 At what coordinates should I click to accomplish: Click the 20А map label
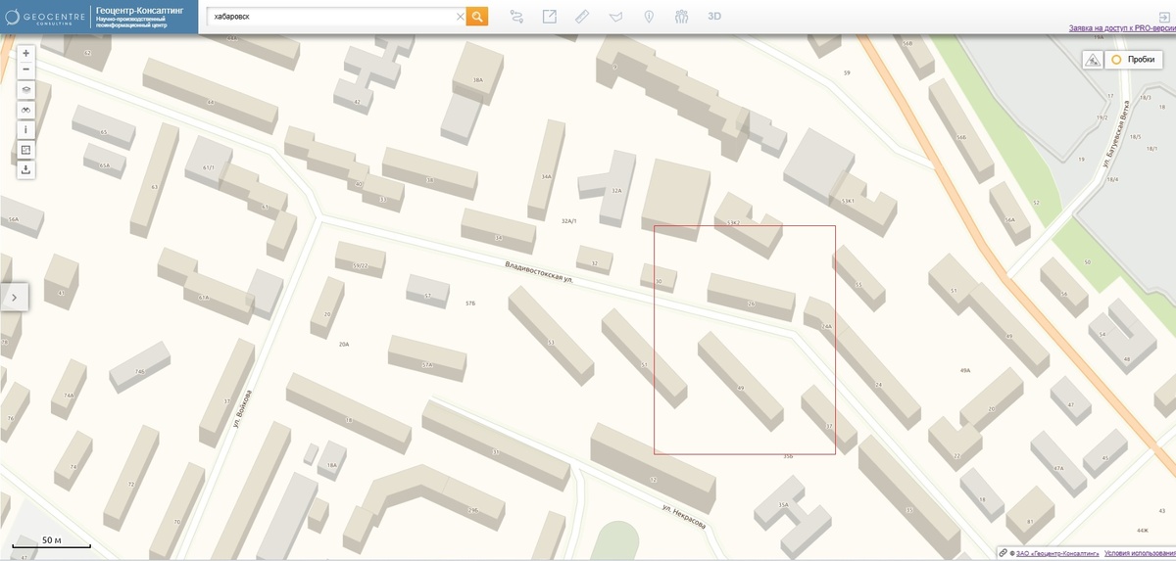point(344,345)
